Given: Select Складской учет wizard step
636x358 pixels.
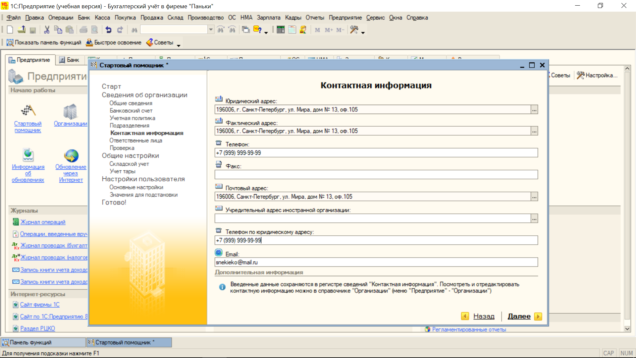Looking at the screenshot, I should point(129,164).
